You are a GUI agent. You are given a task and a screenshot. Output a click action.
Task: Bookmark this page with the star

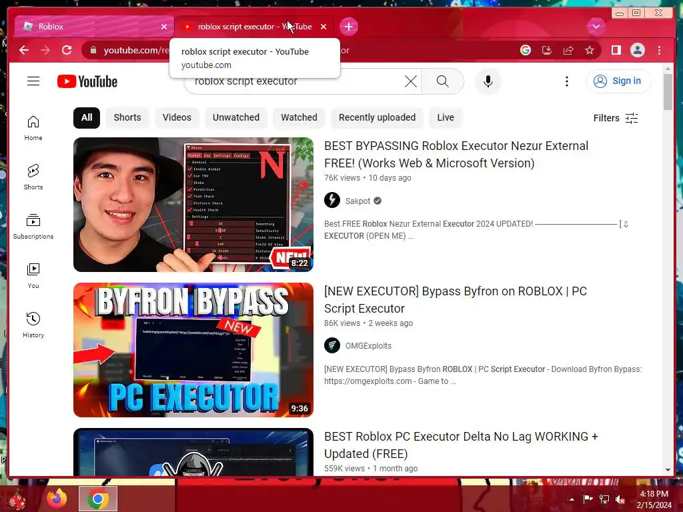pos(590,50)
